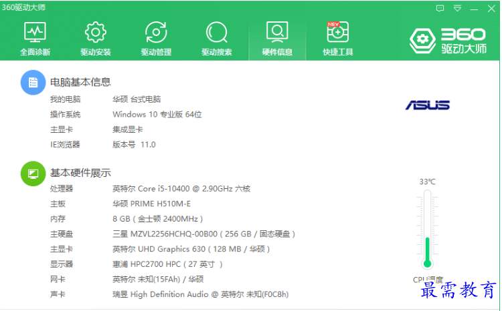Click disk value '三星 MZVL2256HCHQ-00B00'
Viewport: 502px width, 311px height.
coord(165,234)
